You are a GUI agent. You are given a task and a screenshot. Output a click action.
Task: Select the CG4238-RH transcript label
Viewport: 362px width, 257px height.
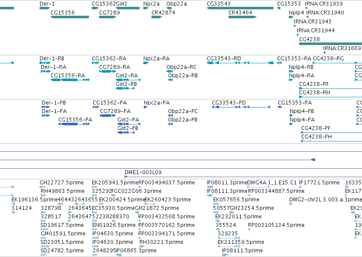click(x=315, y=93)
